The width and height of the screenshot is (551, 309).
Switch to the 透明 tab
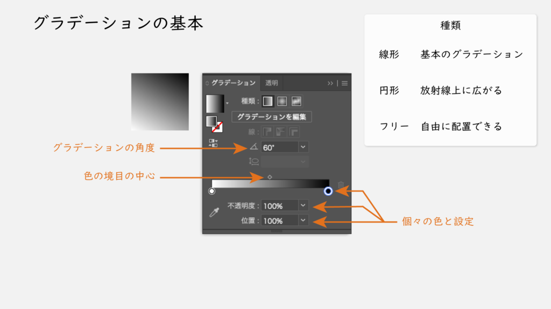click(272, 83)
